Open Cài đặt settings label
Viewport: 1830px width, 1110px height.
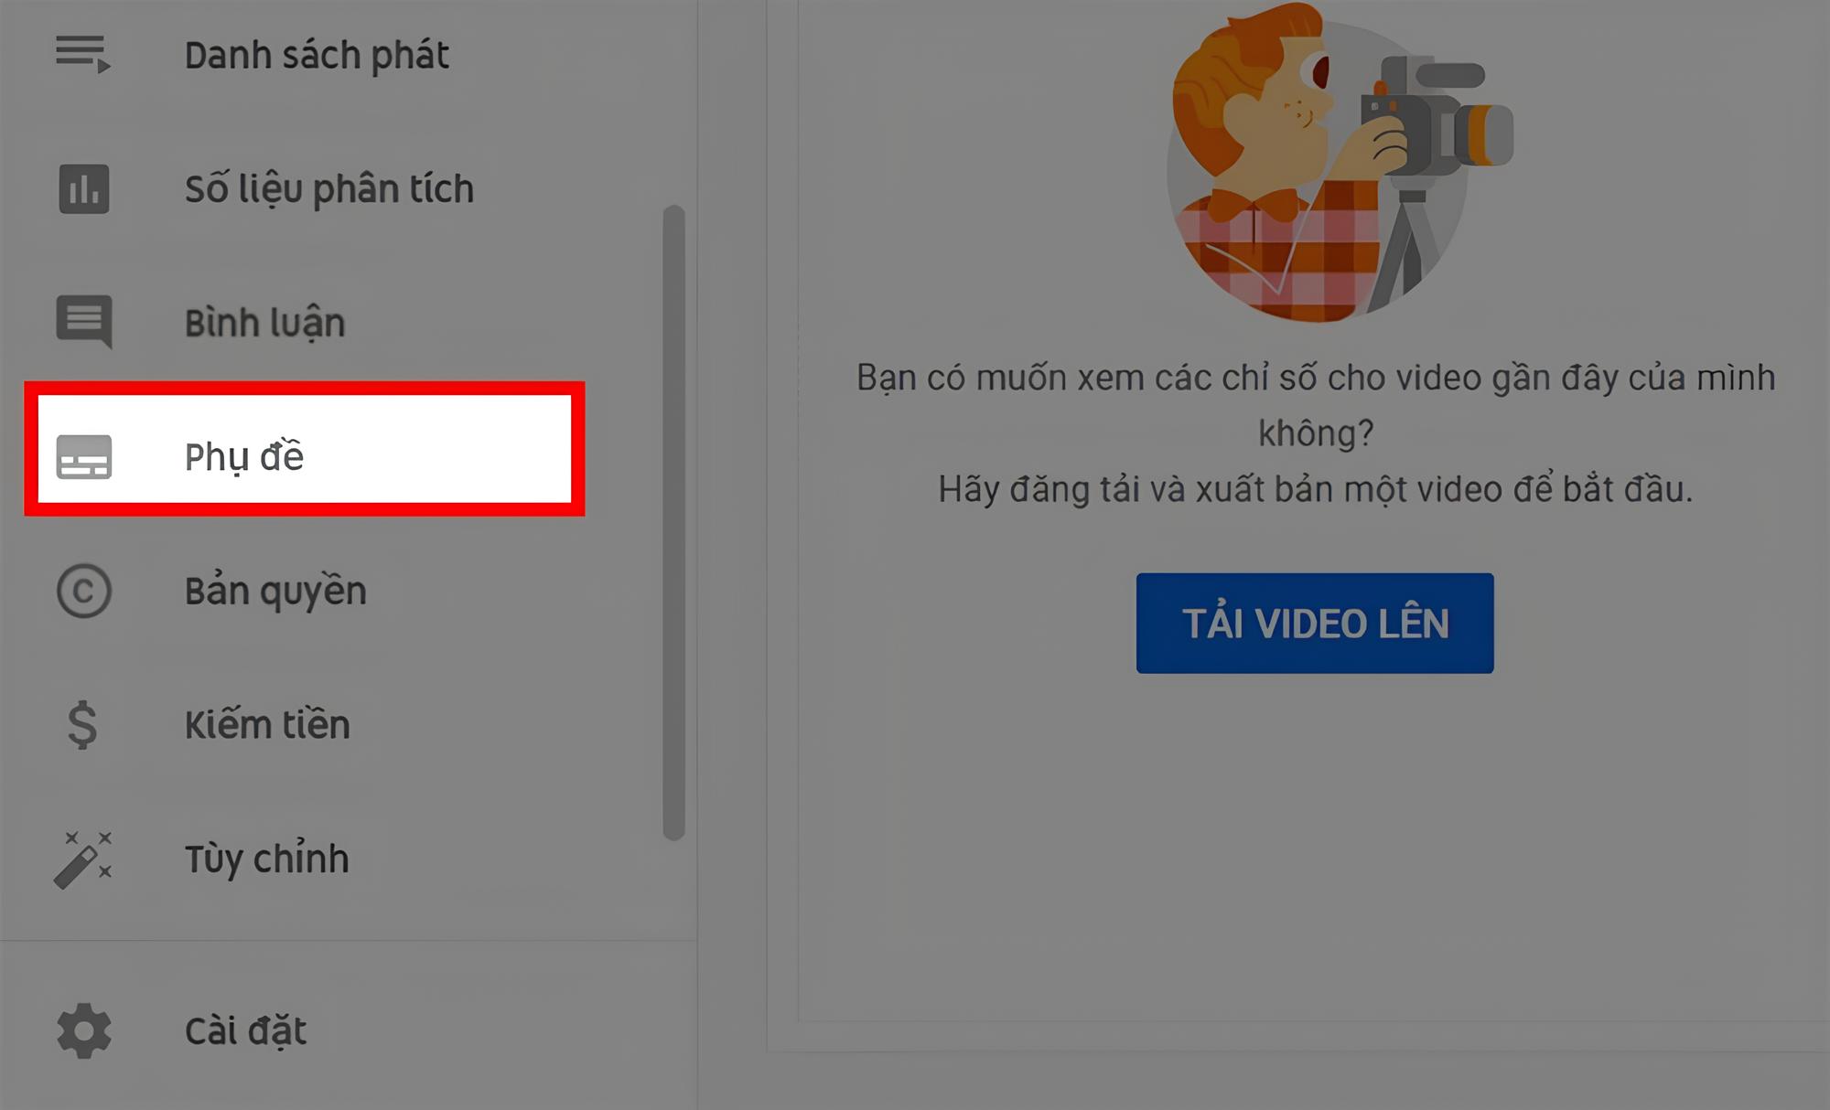245,1030
